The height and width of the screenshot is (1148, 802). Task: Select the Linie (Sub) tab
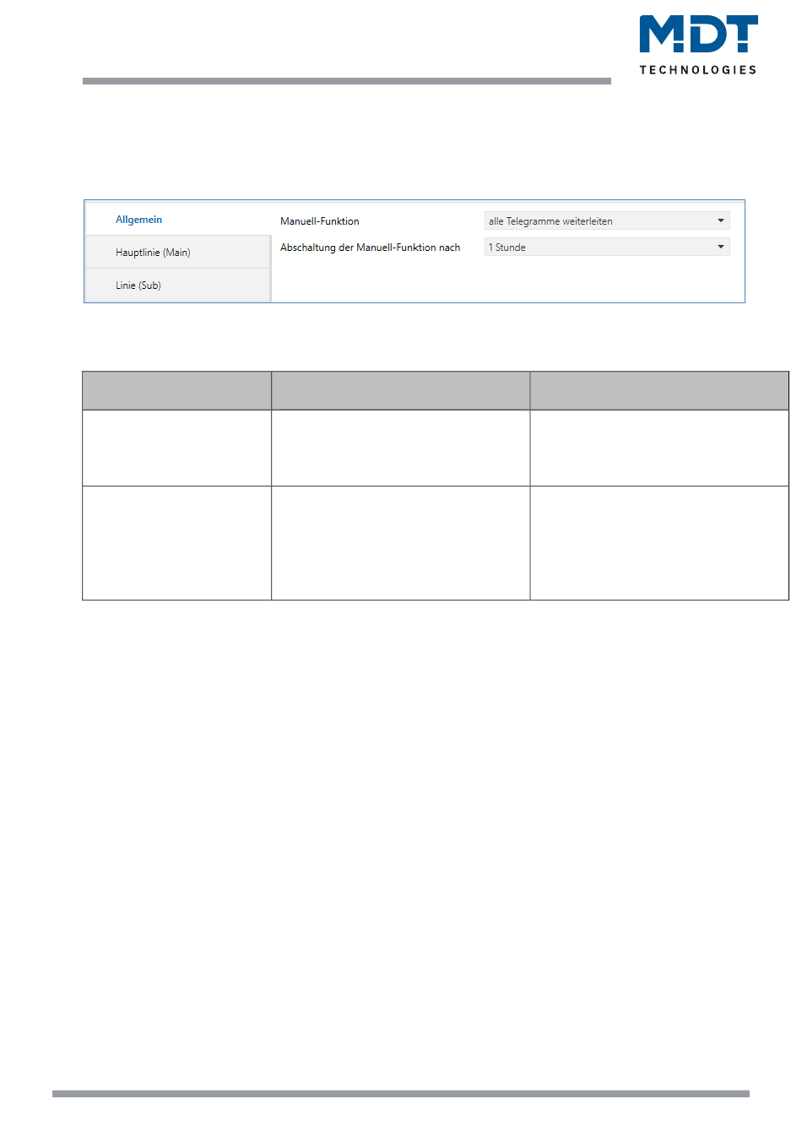[x=177, y=286]
